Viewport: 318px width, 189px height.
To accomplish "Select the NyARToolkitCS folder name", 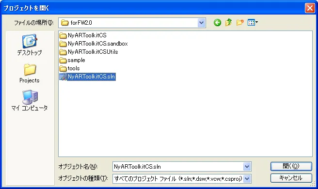I will click(x=87, y=35).
